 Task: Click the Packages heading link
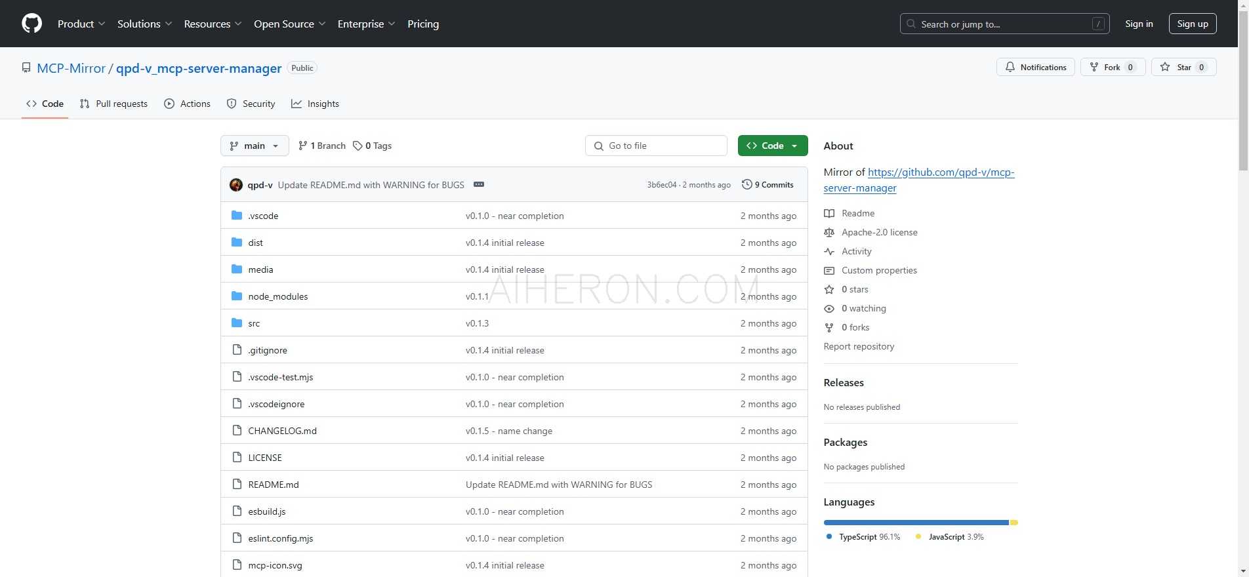pos(846,443)
